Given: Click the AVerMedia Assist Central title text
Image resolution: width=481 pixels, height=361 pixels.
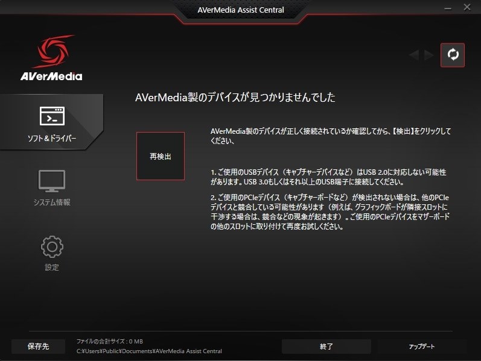Looking at the screenshot, I should (x=241, y=10).
